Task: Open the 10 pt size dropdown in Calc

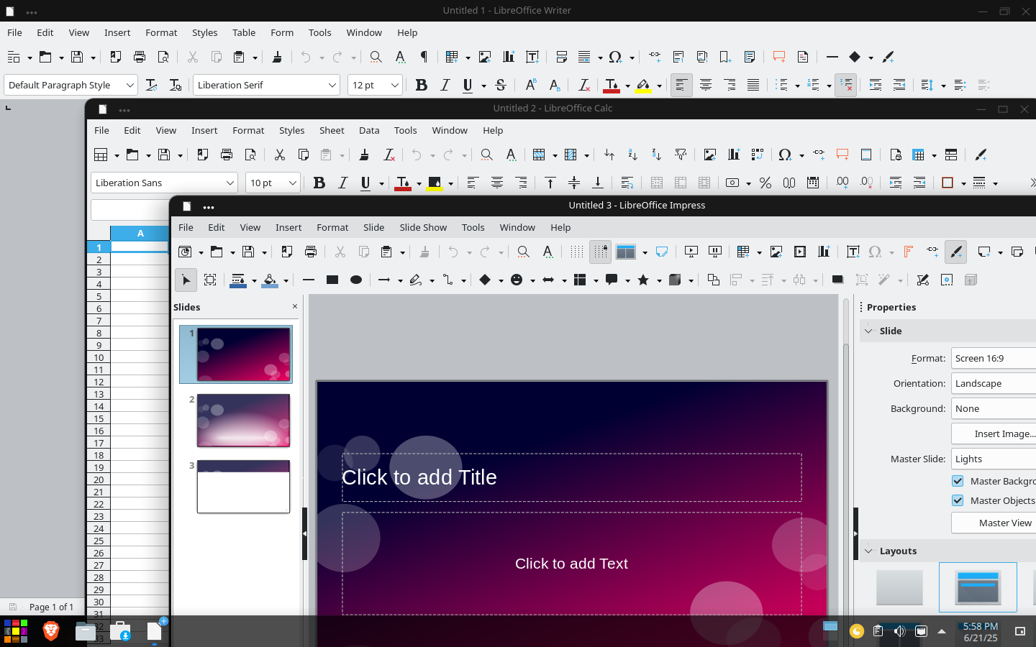Action: click(x=292, y=183)
